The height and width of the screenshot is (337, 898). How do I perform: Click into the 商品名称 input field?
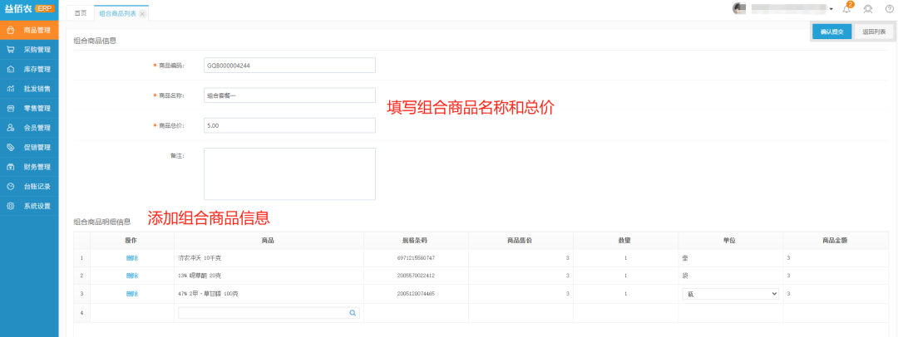click(x=289, y=95)
